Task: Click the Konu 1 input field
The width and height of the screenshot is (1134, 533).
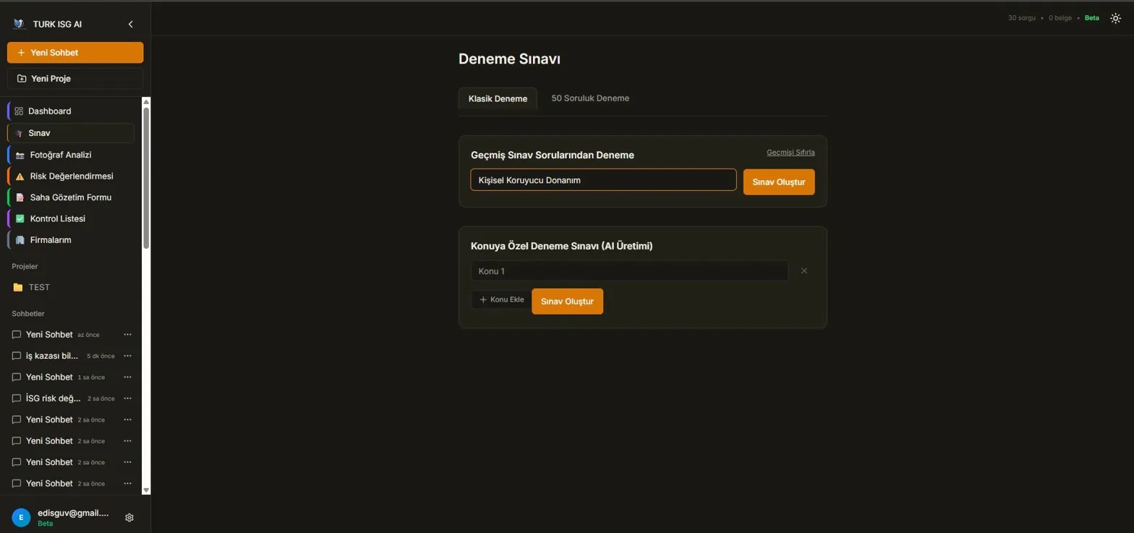Action: 629,271
